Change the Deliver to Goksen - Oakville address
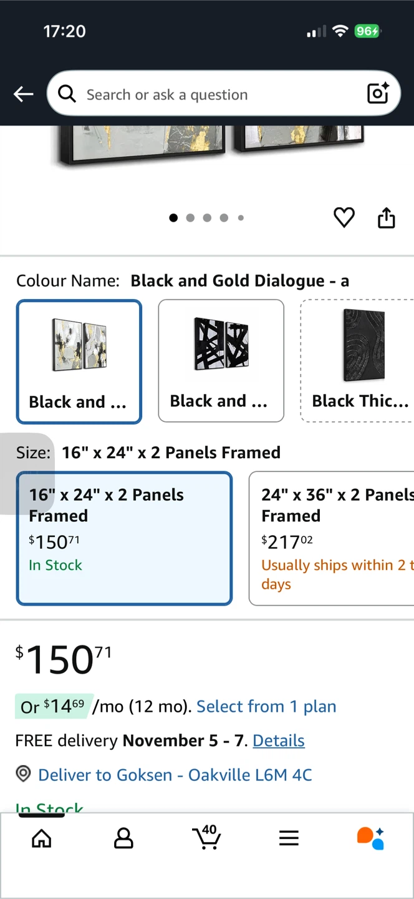 point(175,775)
